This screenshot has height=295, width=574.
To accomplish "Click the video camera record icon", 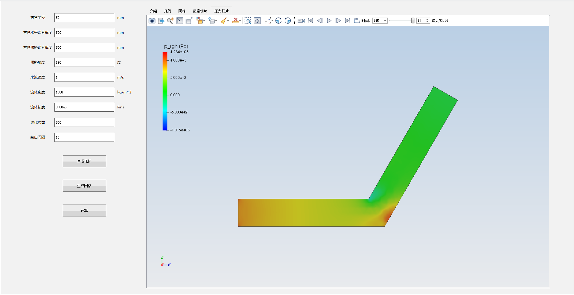I will point(301,21).
